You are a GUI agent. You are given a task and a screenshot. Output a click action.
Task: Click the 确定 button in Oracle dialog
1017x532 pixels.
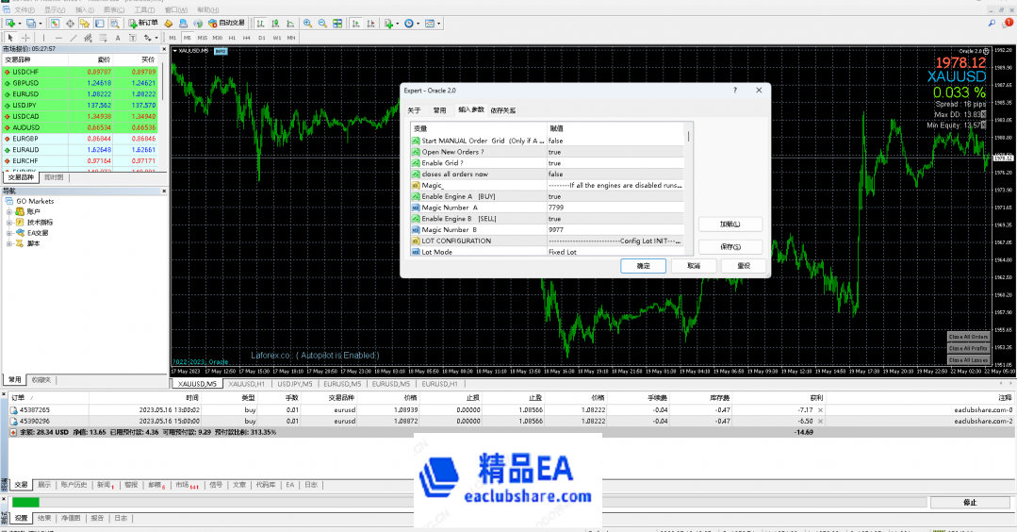643,266
